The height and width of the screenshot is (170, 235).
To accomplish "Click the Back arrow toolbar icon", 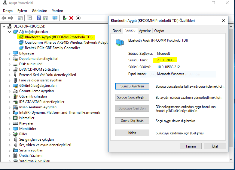I will (4, 18).
